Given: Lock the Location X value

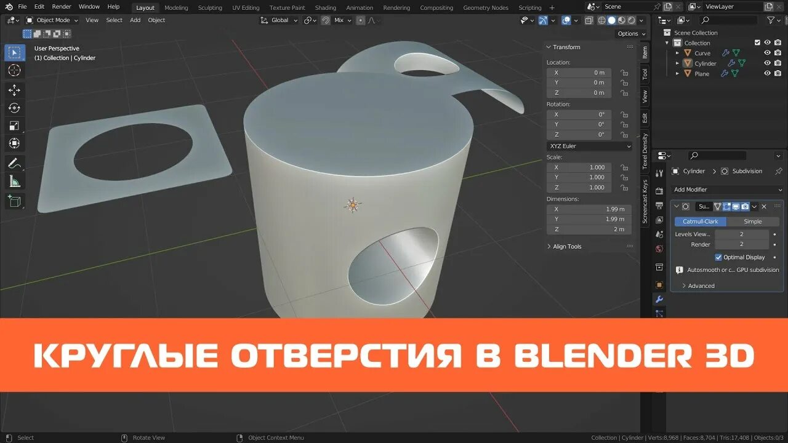Looking at the screenshot, I should (624, 73).
